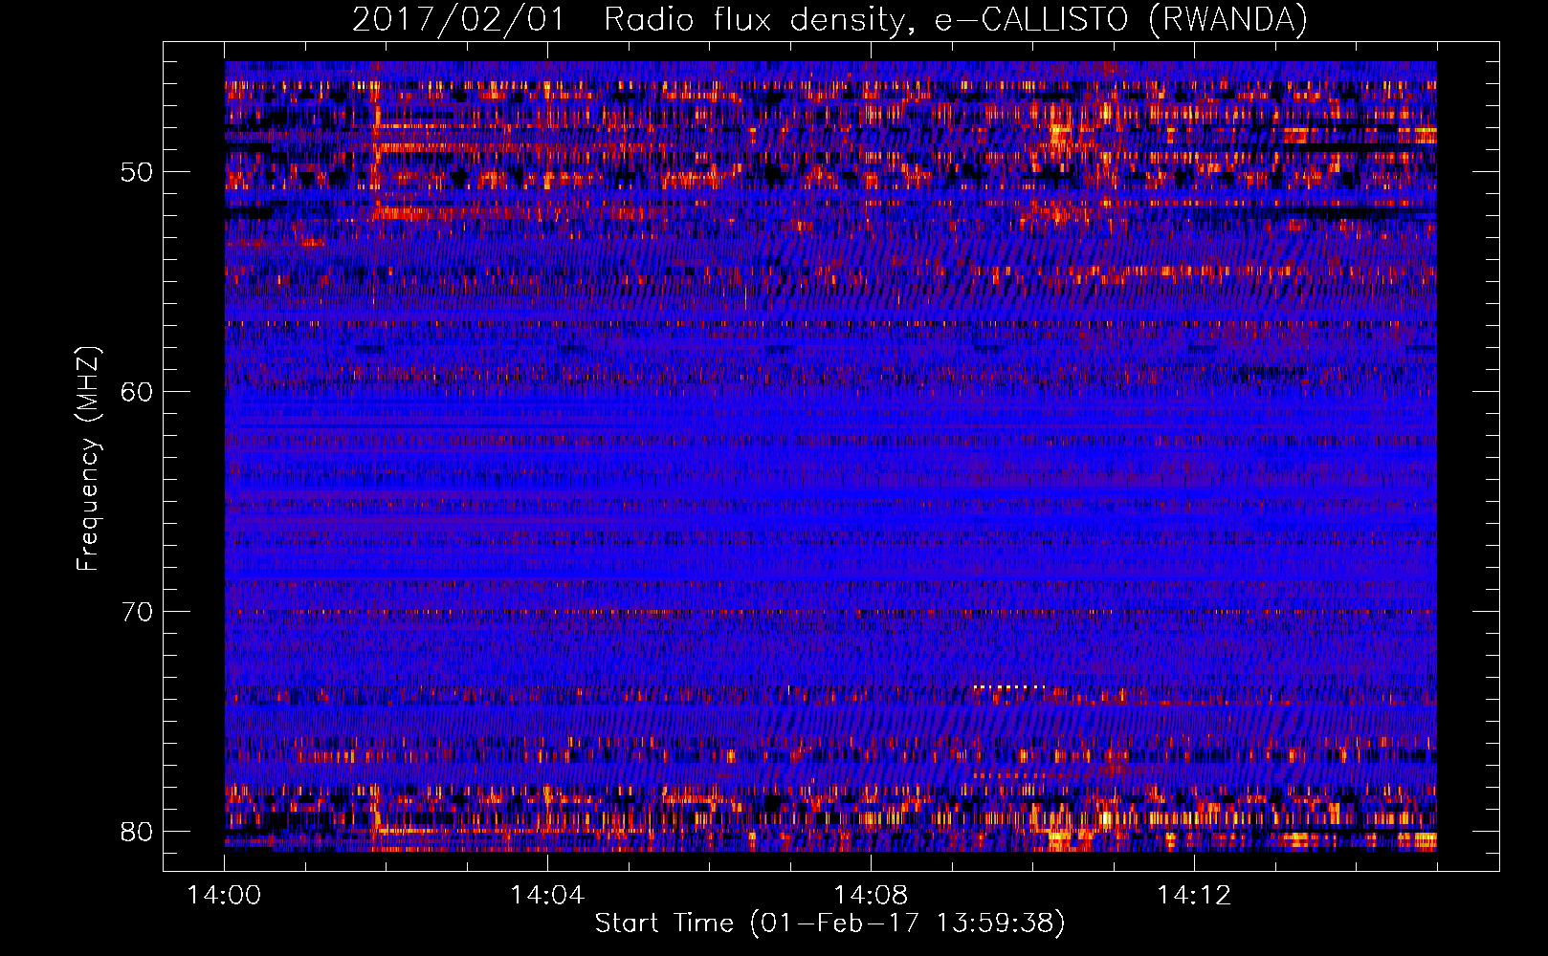Screen dimensions: 1548x956
Task: Click the '14:12' time tick label
Action: 1194,896
